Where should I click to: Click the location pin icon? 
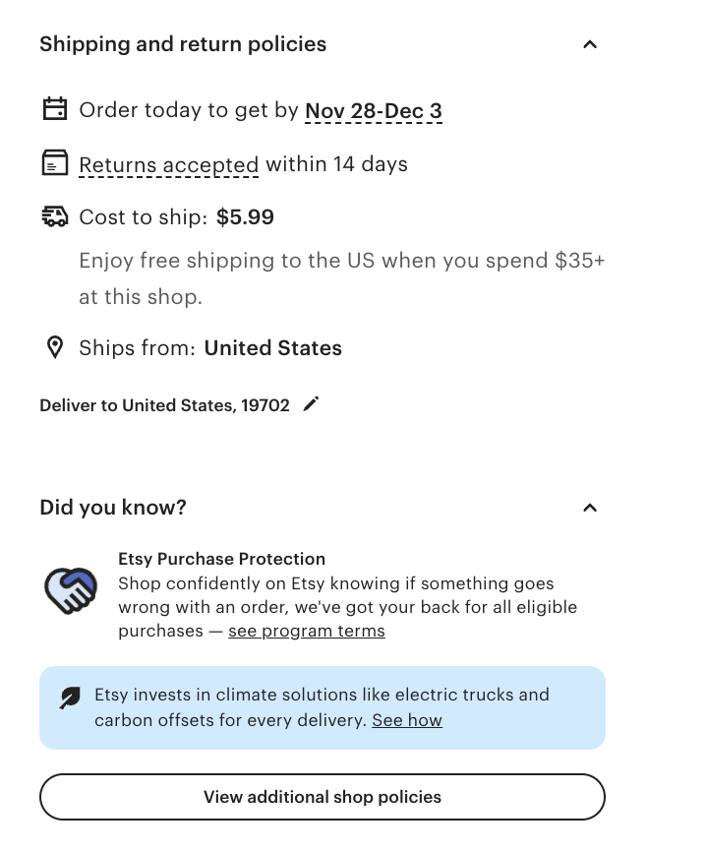pyautogui.click(x=55, y=347)
